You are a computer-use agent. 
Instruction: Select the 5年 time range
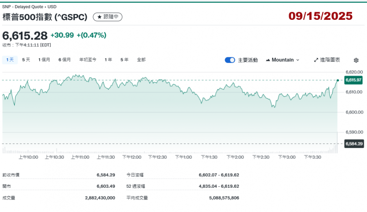(x=124, y=60)
